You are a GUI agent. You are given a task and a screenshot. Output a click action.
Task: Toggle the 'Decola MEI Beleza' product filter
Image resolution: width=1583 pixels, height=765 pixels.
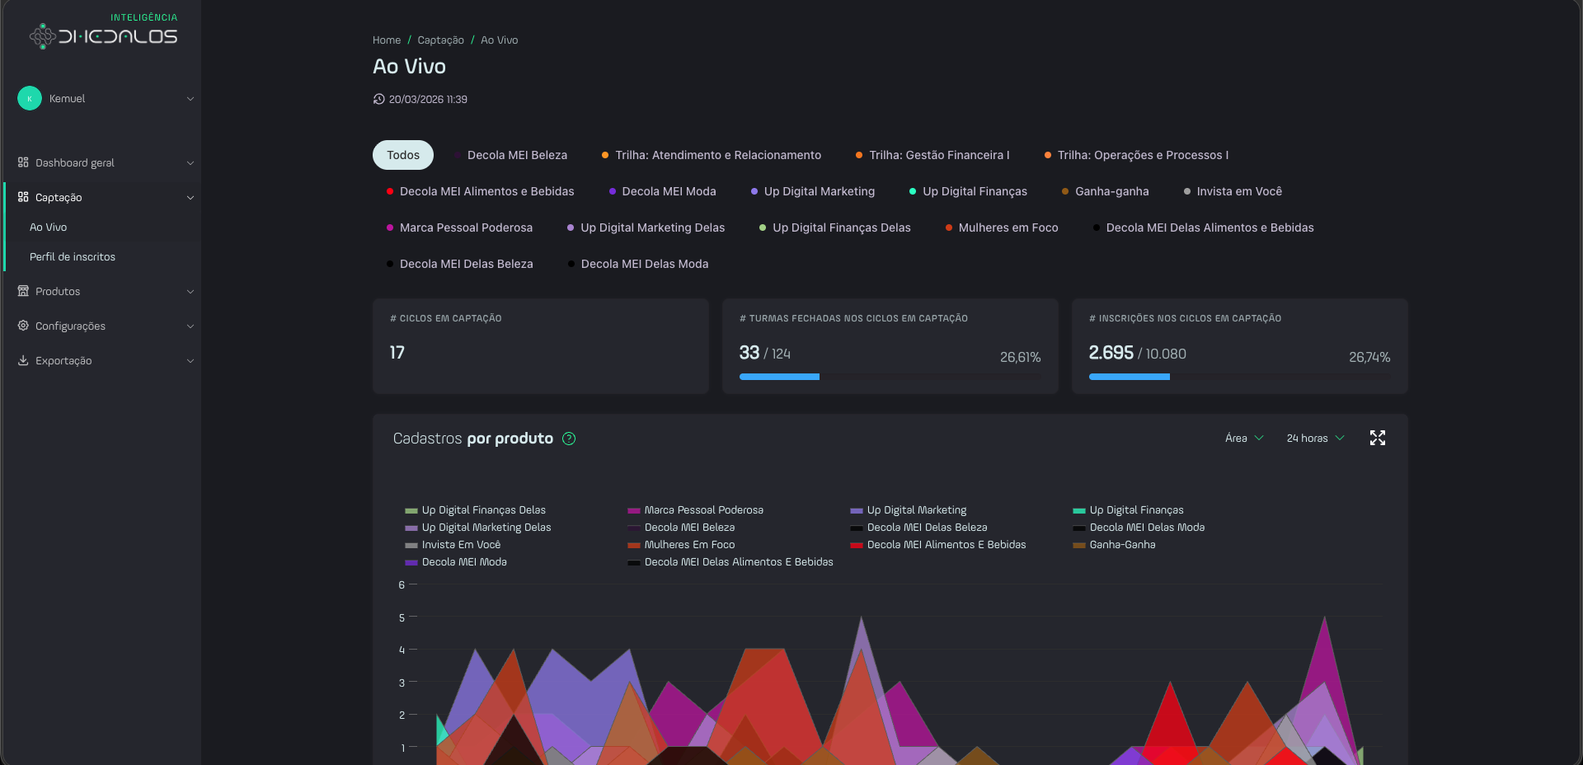pos(516,155)
